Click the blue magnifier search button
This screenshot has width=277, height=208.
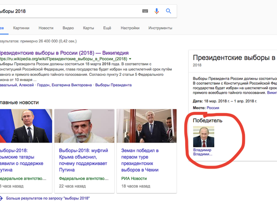point(169,11)
